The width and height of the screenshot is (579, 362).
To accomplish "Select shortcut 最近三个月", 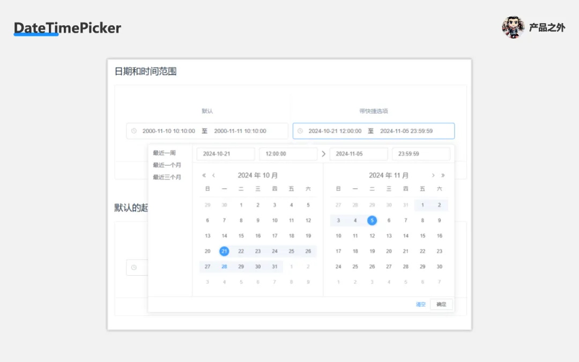I will pos(167,178).
